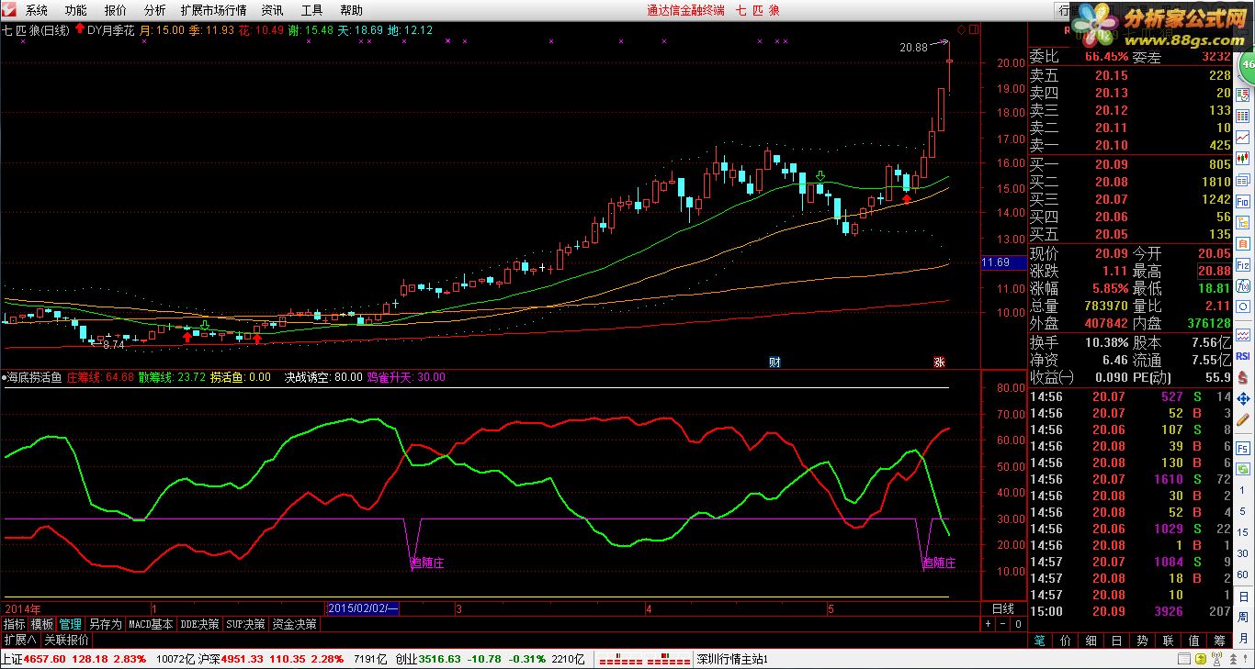Image resolution: width=1255 pixels, height=669 pixels.
Task: Click the 2015/02/02 date label on timeline
Action: tap(363, 608)
